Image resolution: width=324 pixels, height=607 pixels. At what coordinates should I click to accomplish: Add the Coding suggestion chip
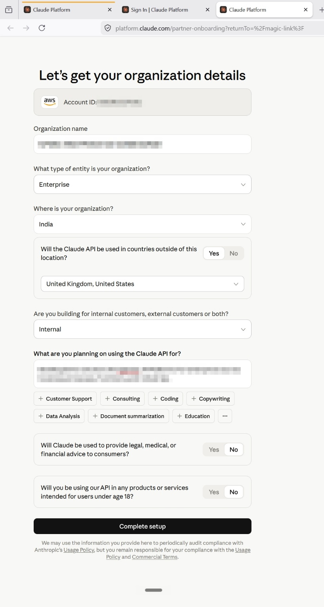tap(166, 398)
